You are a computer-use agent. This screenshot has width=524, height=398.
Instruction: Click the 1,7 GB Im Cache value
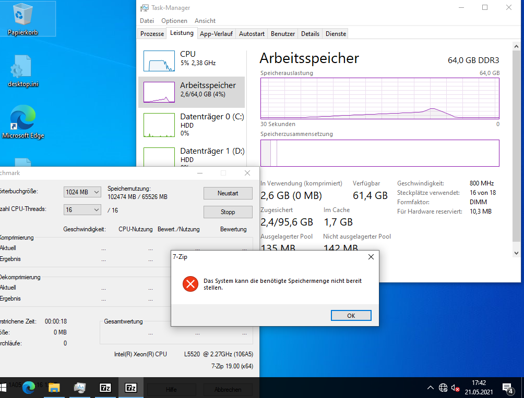(338, 222)
